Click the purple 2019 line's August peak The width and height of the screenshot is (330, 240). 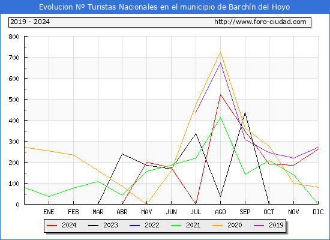coord(220,63)
